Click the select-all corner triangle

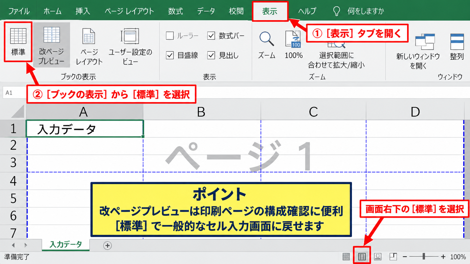click(x=17, y=111)
